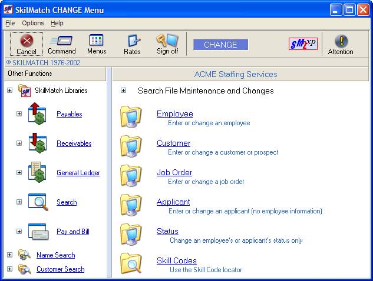Open the Receivables link
Image resolution: width=373 pixels, height=281 pixels.
point(74,143)
